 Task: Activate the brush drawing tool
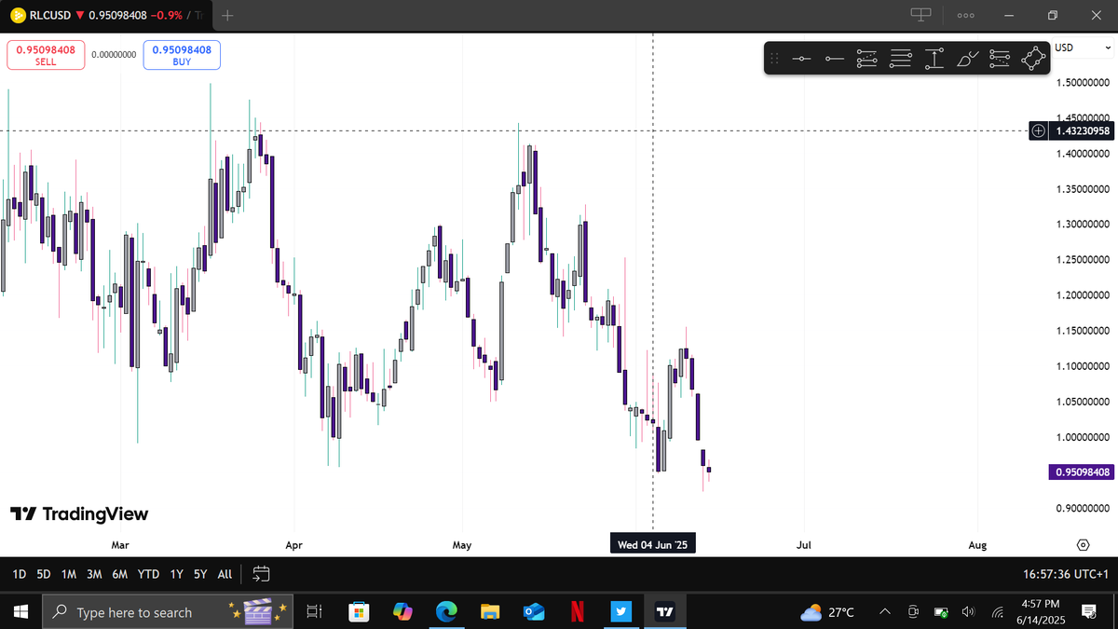(968, 59)
